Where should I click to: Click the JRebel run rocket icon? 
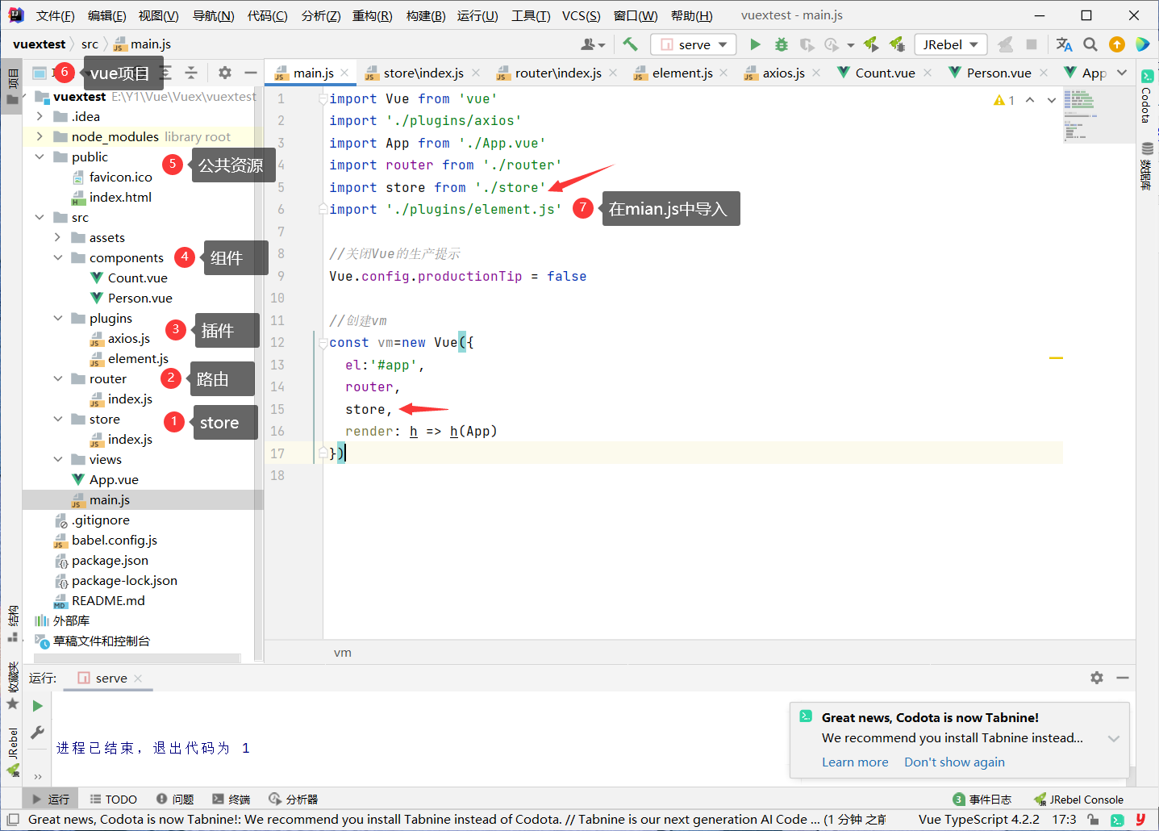tap(871, 44)
